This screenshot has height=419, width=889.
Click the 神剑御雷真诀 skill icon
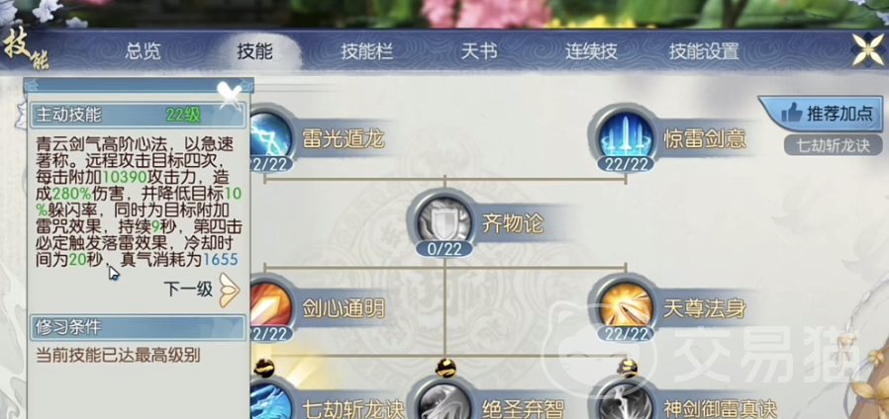tap(625, 402)
